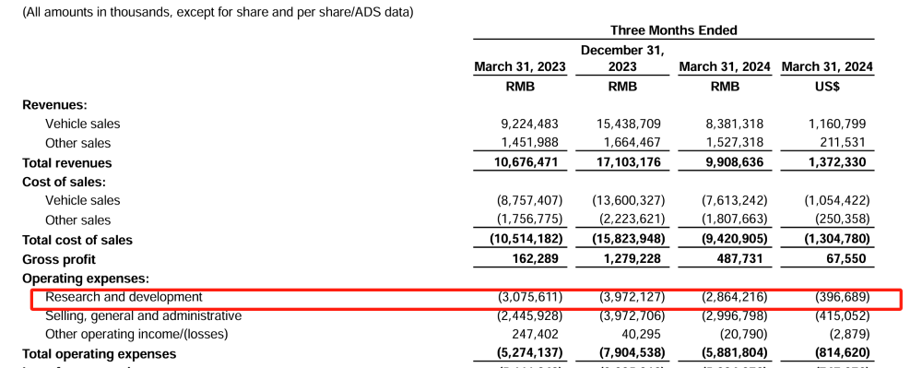The width and height of the screenshot is (922, 368).
Task: Click Research and development value (3,075,611)
Action: pos(529,297)
